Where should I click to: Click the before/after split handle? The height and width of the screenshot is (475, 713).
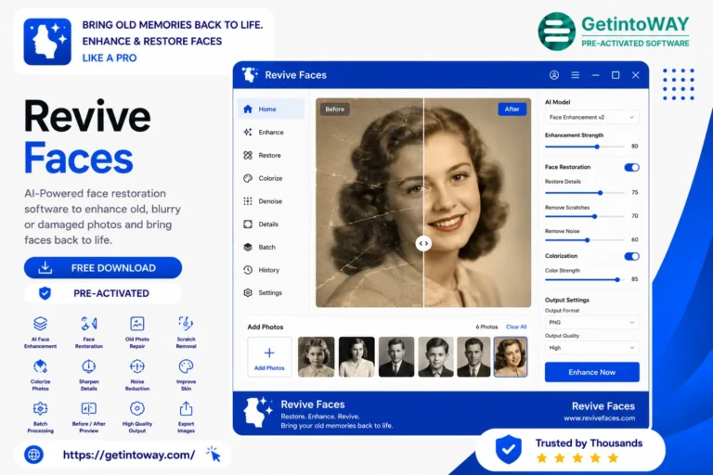[423, 244]
